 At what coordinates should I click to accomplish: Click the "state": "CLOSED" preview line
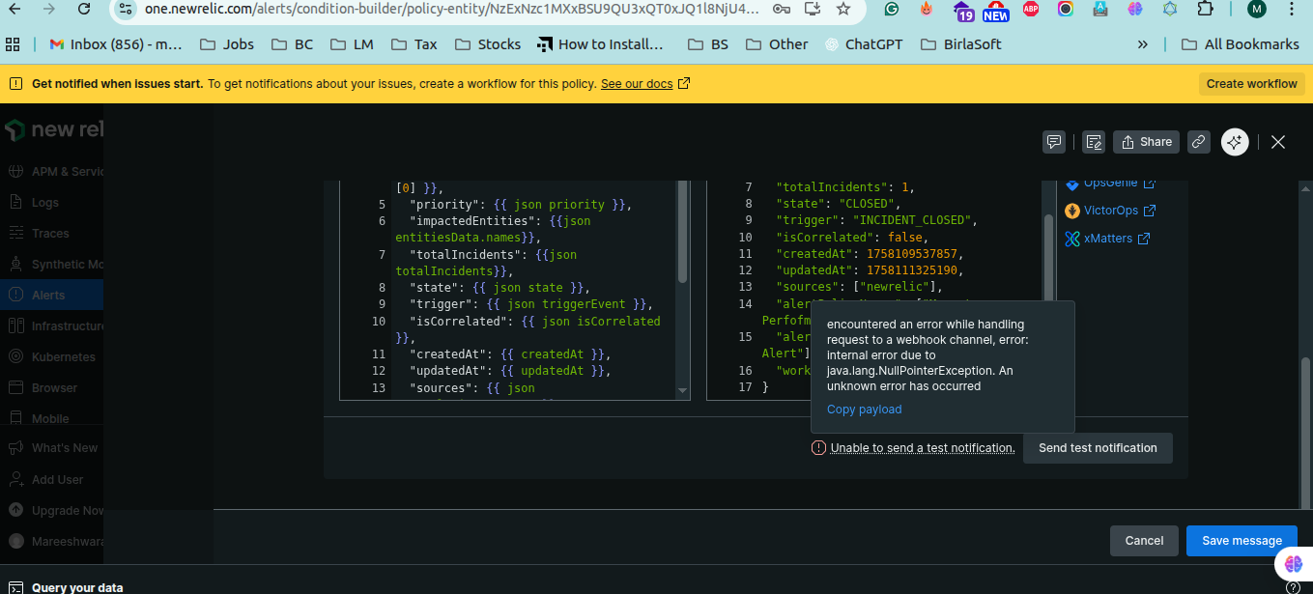(x=838, y=204)
